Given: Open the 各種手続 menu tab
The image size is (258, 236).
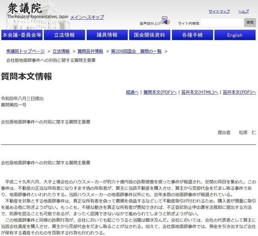Looking at the screenshot, I should (x=192, y=35).
